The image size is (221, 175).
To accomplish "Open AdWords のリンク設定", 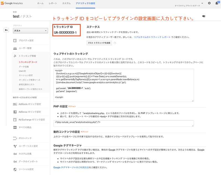I will coord(30,104).
